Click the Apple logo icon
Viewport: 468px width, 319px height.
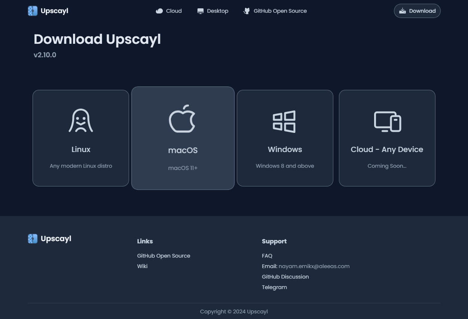click(x=183, y=119)
